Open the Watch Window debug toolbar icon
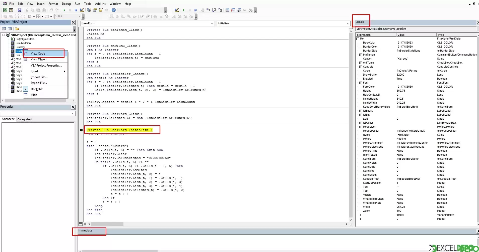This screenshot has width=479, height=252. (x=239, y=10)
